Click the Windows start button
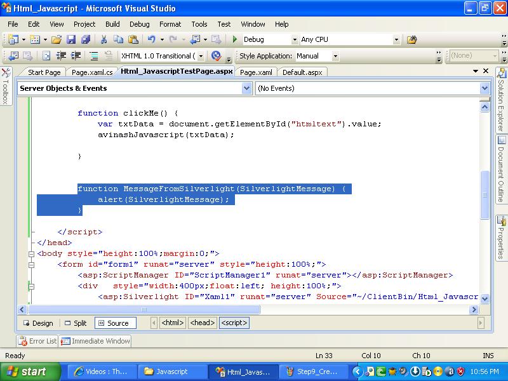This screenshot has height=381, width=508. click(30, 371)
